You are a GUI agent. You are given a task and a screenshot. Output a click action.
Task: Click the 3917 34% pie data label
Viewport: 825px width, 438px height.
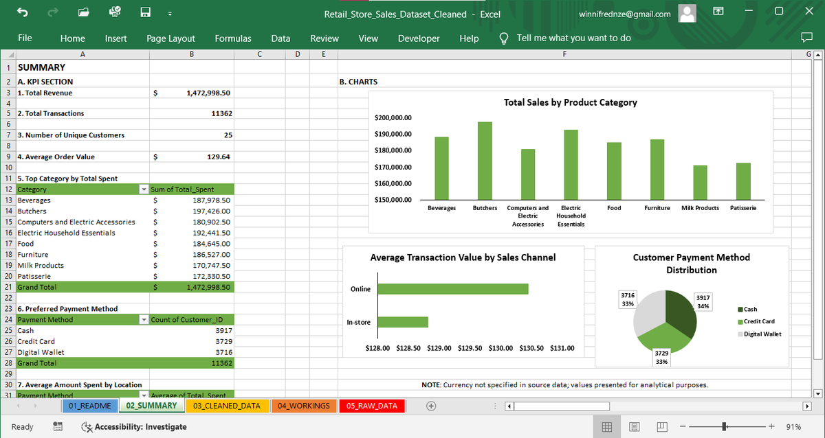[703, 301]
